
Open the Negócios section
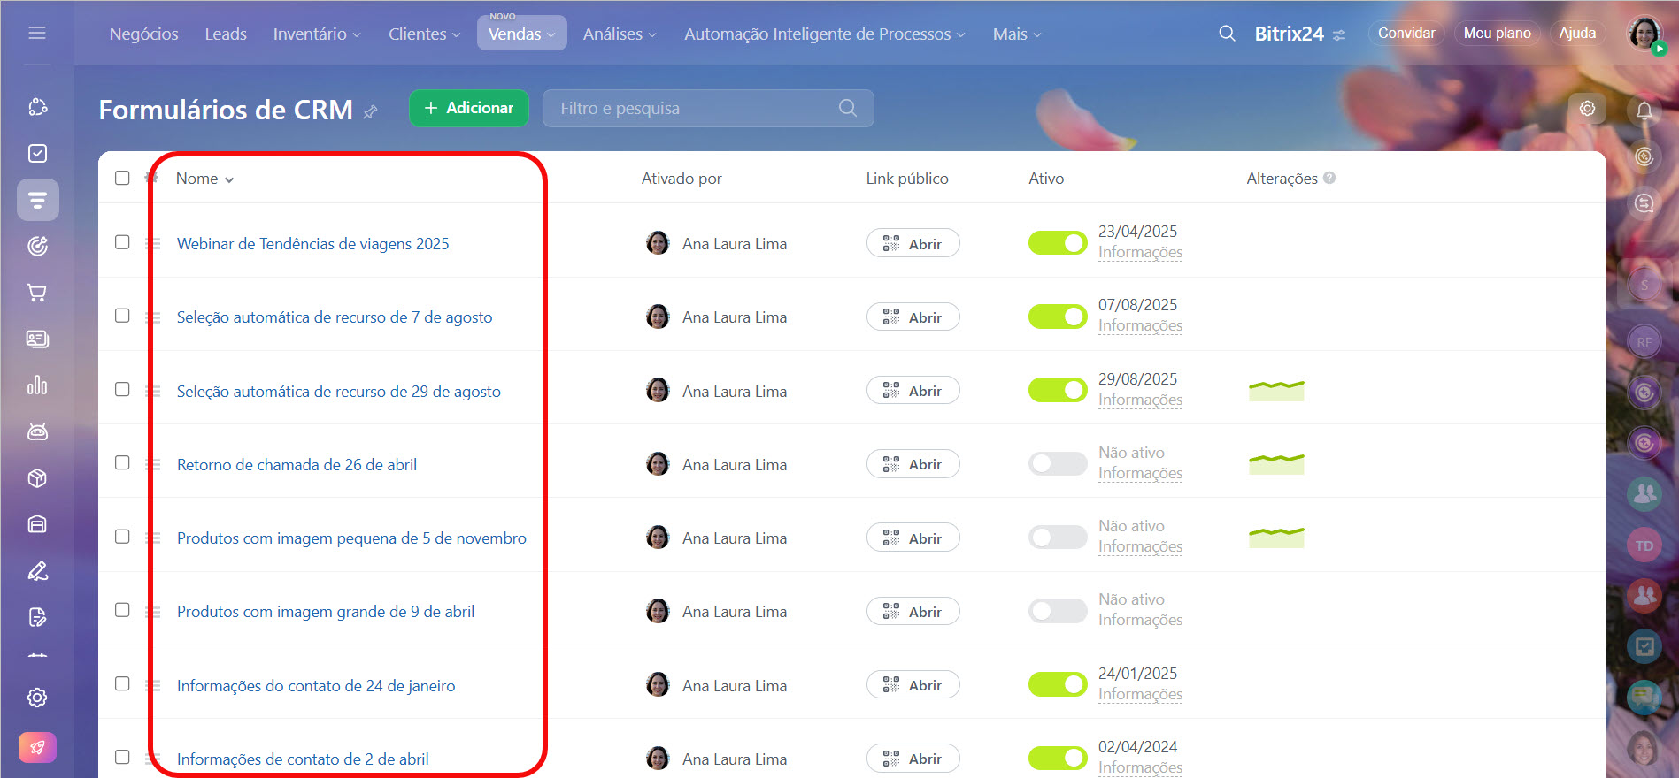[143, 34]
